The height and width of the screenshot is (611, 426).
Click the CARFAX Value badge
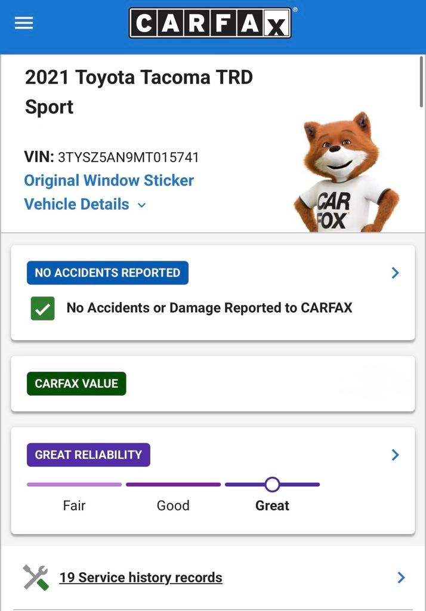(x=76, y=384)
